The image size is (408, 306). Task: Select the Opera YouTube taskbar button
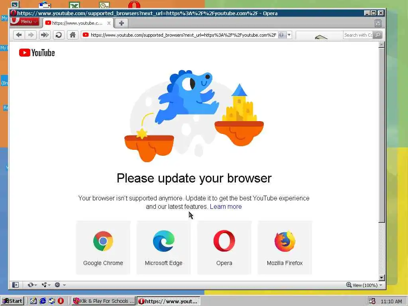(x=169, y=301)
